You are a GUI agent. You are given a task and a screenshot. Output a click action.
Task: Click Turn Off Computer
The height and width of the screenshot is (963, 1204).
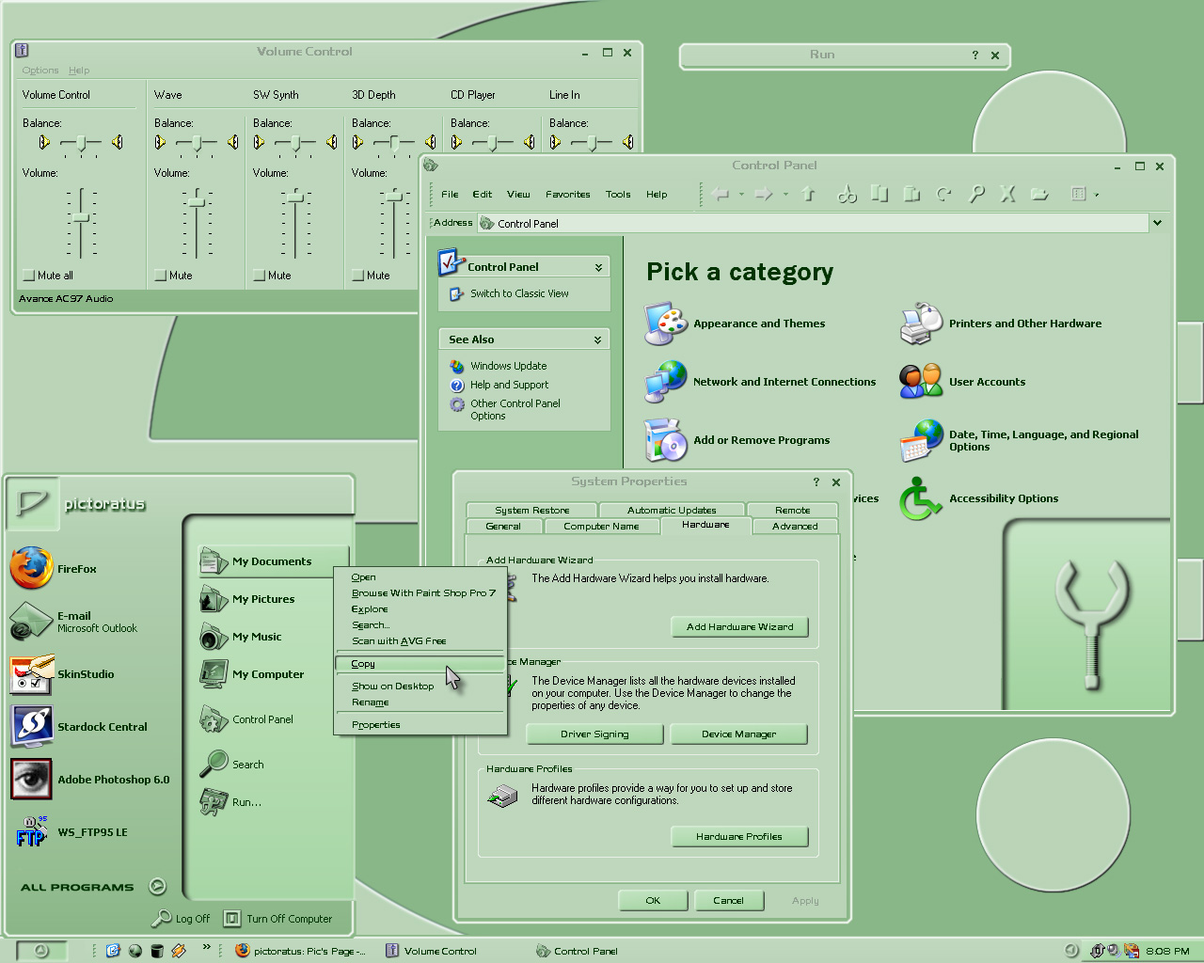[278, 919]
